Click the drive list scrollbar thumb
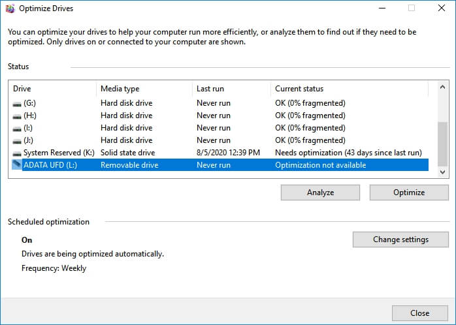 [x=442, y=142]
